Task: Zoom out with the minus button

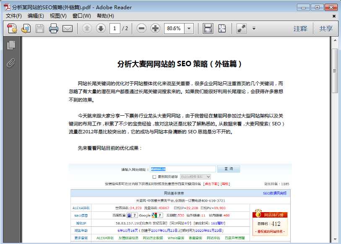Action: click(142, 29)
